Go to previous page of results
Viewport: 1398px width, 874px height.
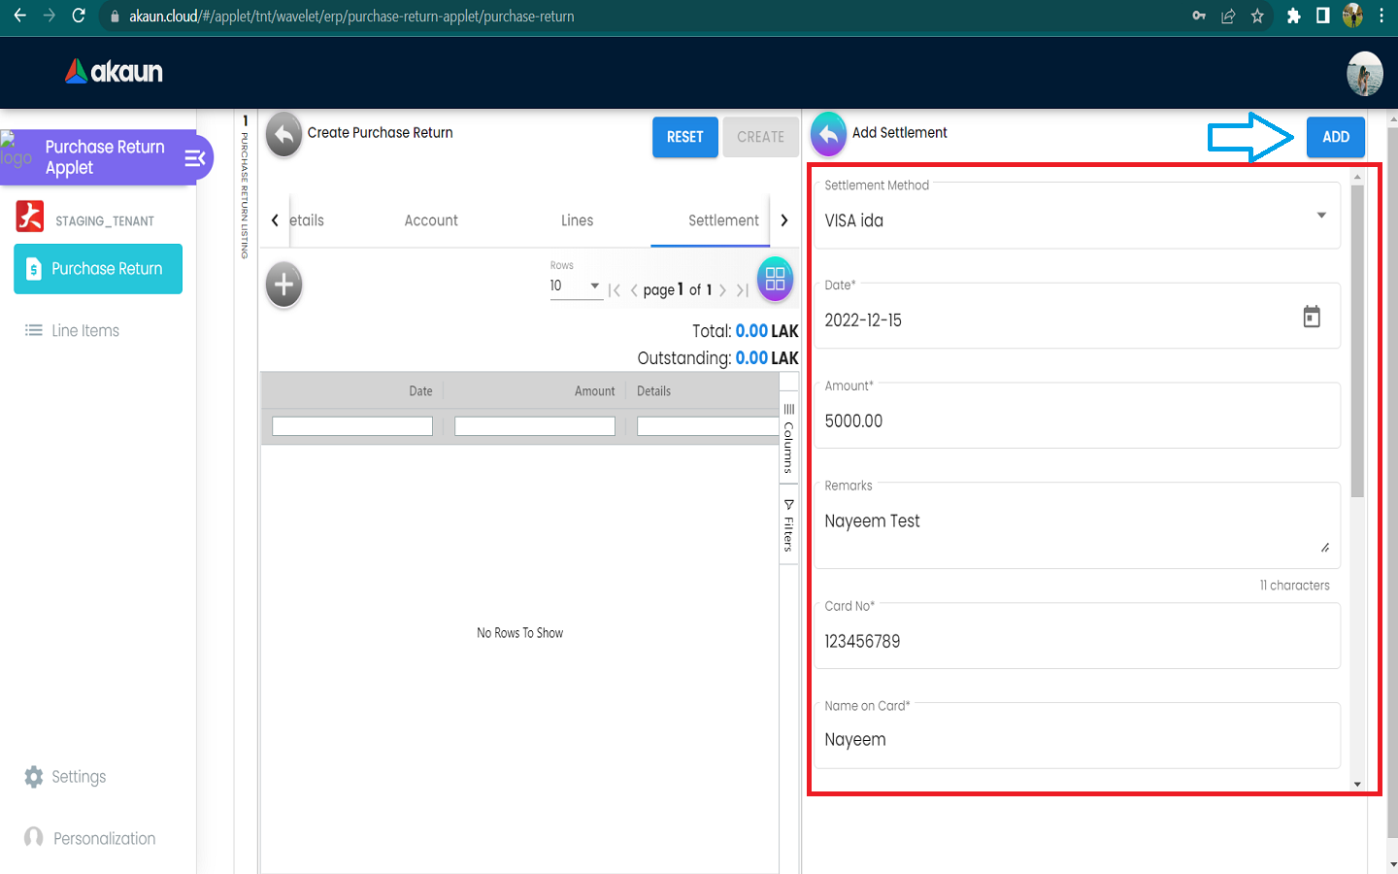pos(634,289)
